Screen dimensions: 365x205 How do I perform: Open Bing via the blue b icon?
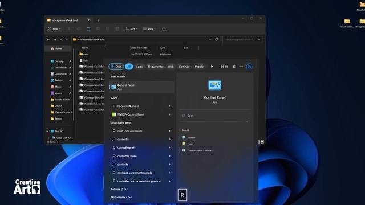click(249, 67)
